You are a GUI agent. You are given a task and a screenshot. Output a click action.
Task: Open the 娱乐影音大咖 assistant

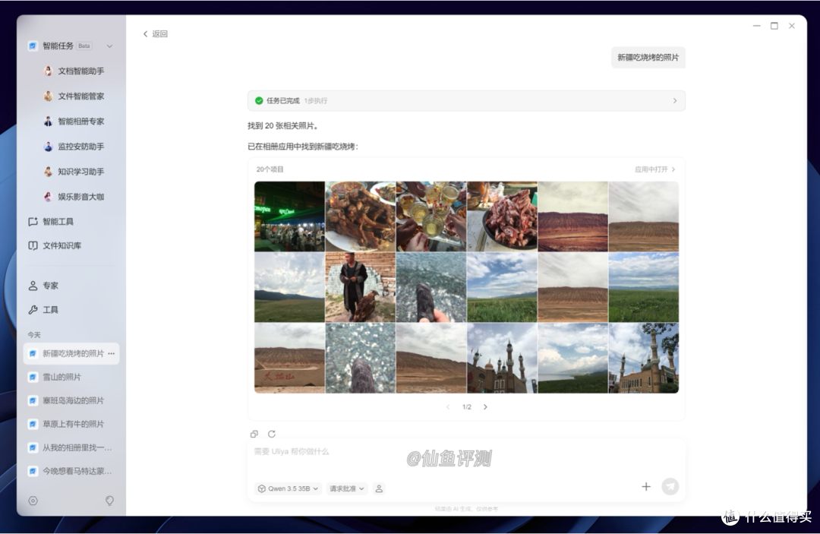tap(74, 197)
